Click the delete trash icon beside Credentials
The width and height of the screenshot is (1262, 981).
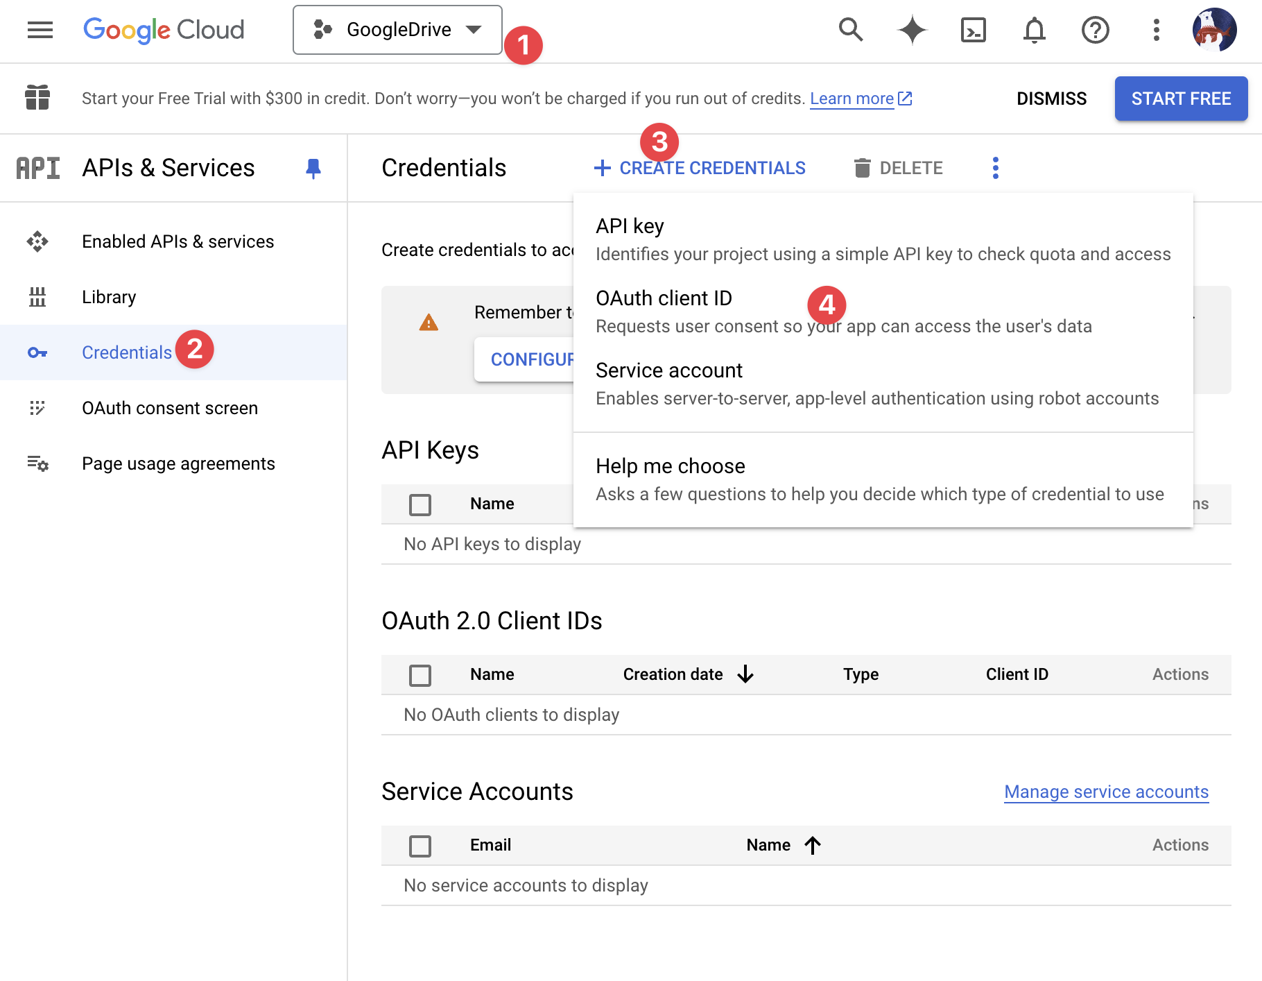[862, 167]
